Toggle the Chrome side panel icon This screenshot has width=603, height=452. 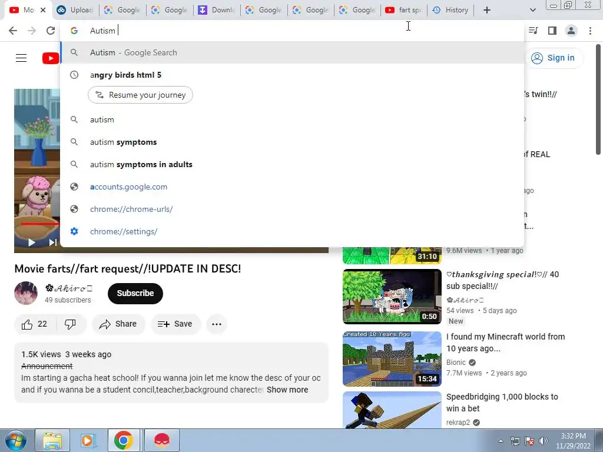pyautogui.click(x=552, y=31)
